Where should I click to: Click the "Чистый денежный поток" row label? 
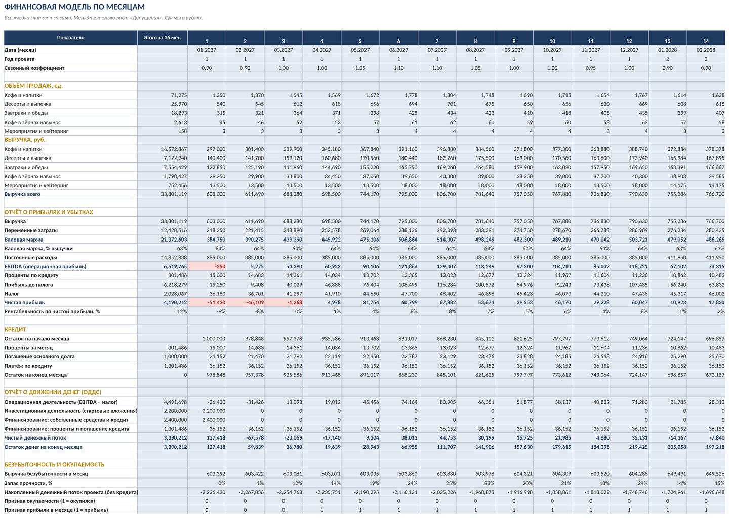35,438
